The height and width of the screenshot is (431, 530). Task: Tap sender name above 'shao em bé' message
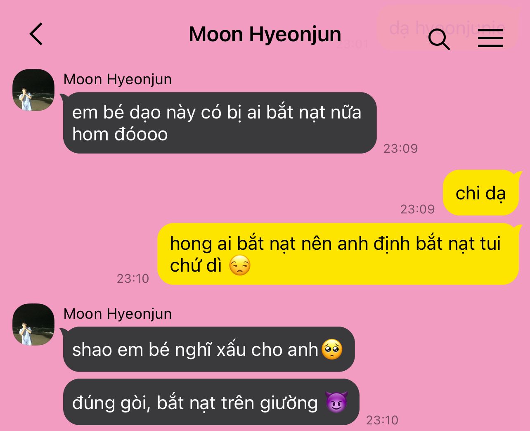click(x=118, y=313)
